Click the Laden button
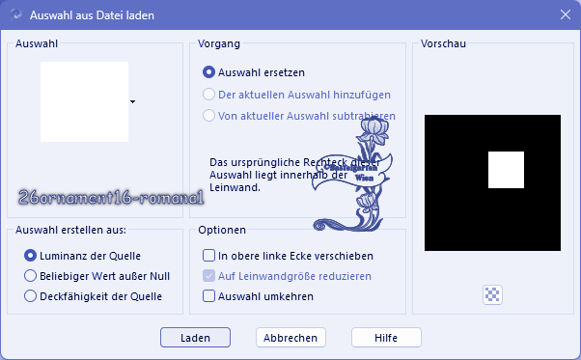The height and width of the screenshot is (360, 581). pos(195,338)
